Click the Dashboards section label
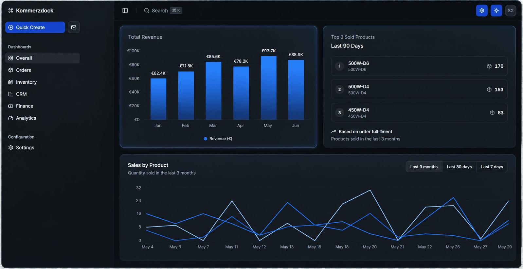523x269 pixels. tap(20, 47)
